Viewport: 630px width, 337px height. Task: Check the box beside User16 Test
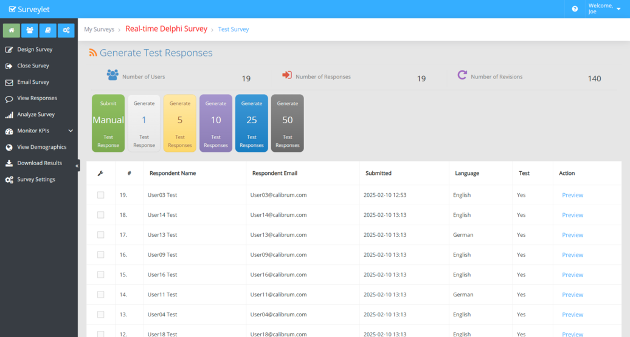point(101,274)
